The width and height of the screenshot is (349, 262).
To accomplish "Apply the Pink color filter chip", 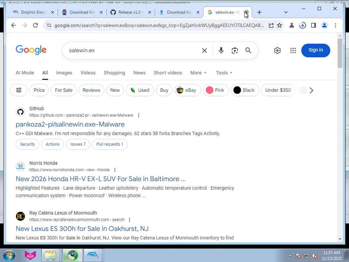I will 216,90.
